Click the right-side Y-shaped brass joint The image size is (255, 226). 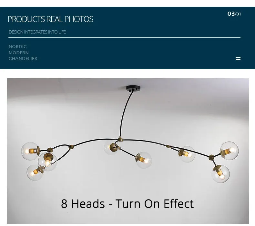[211, 157]
